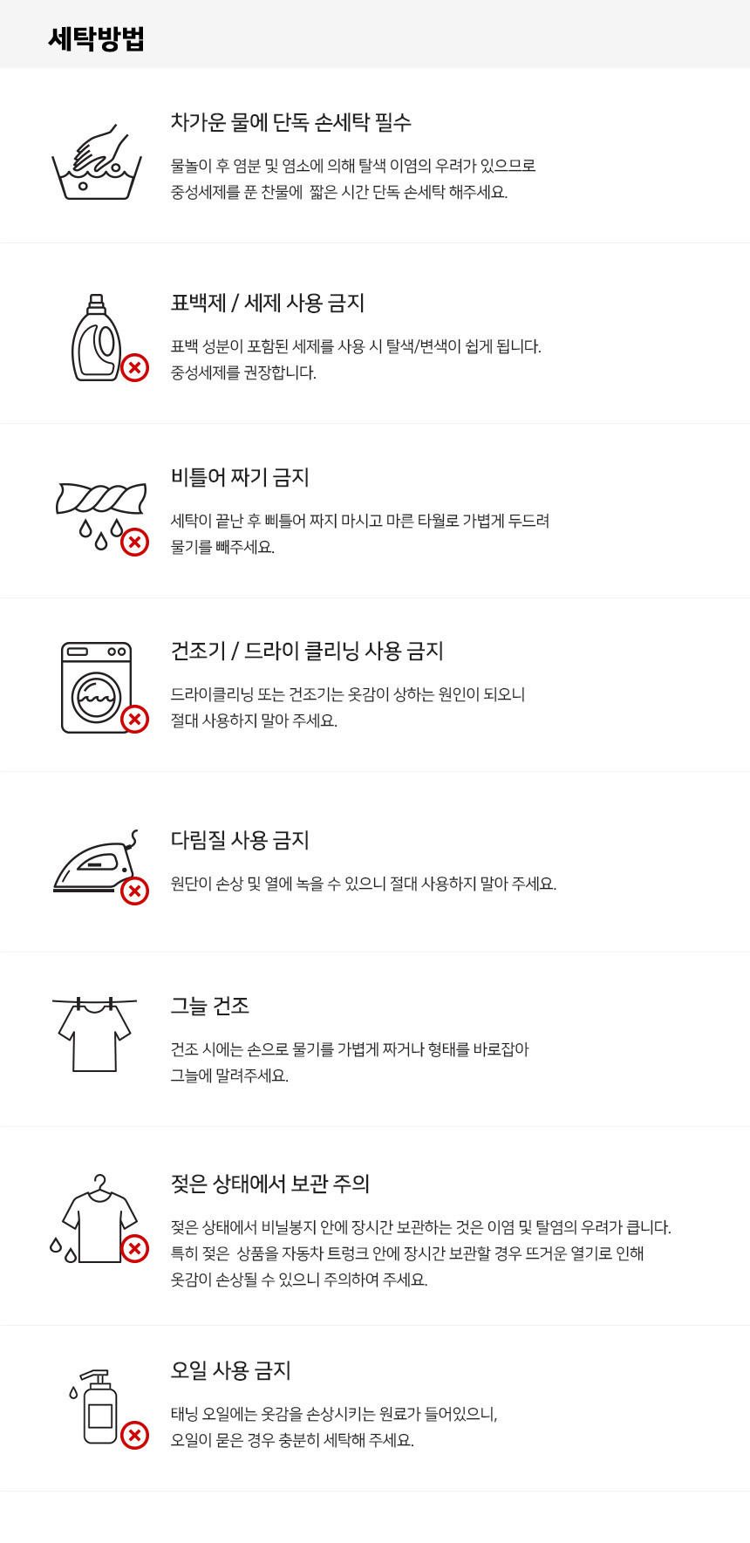Viewport: 750px width, 1543px height.
Task: Click the dryer machine icon
Action: [x=96, y=687]
